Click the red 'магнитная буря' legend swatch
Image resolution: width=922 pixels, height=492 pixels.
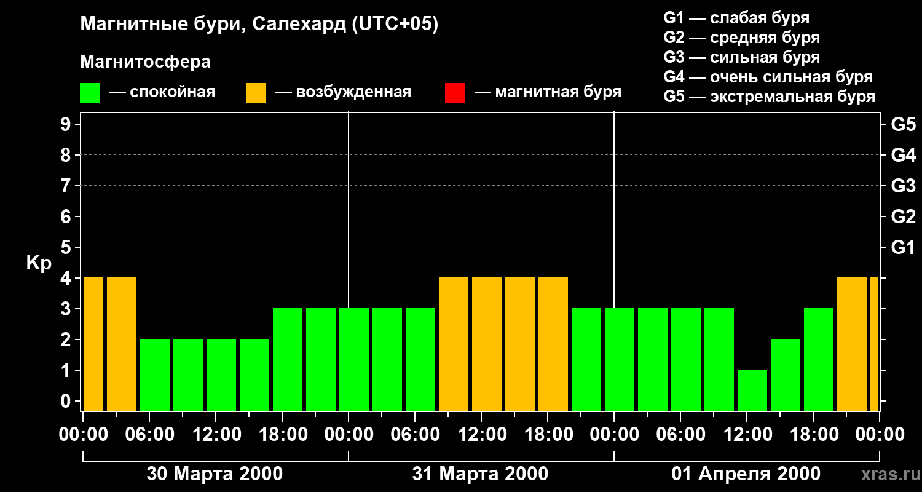[455, 93]
